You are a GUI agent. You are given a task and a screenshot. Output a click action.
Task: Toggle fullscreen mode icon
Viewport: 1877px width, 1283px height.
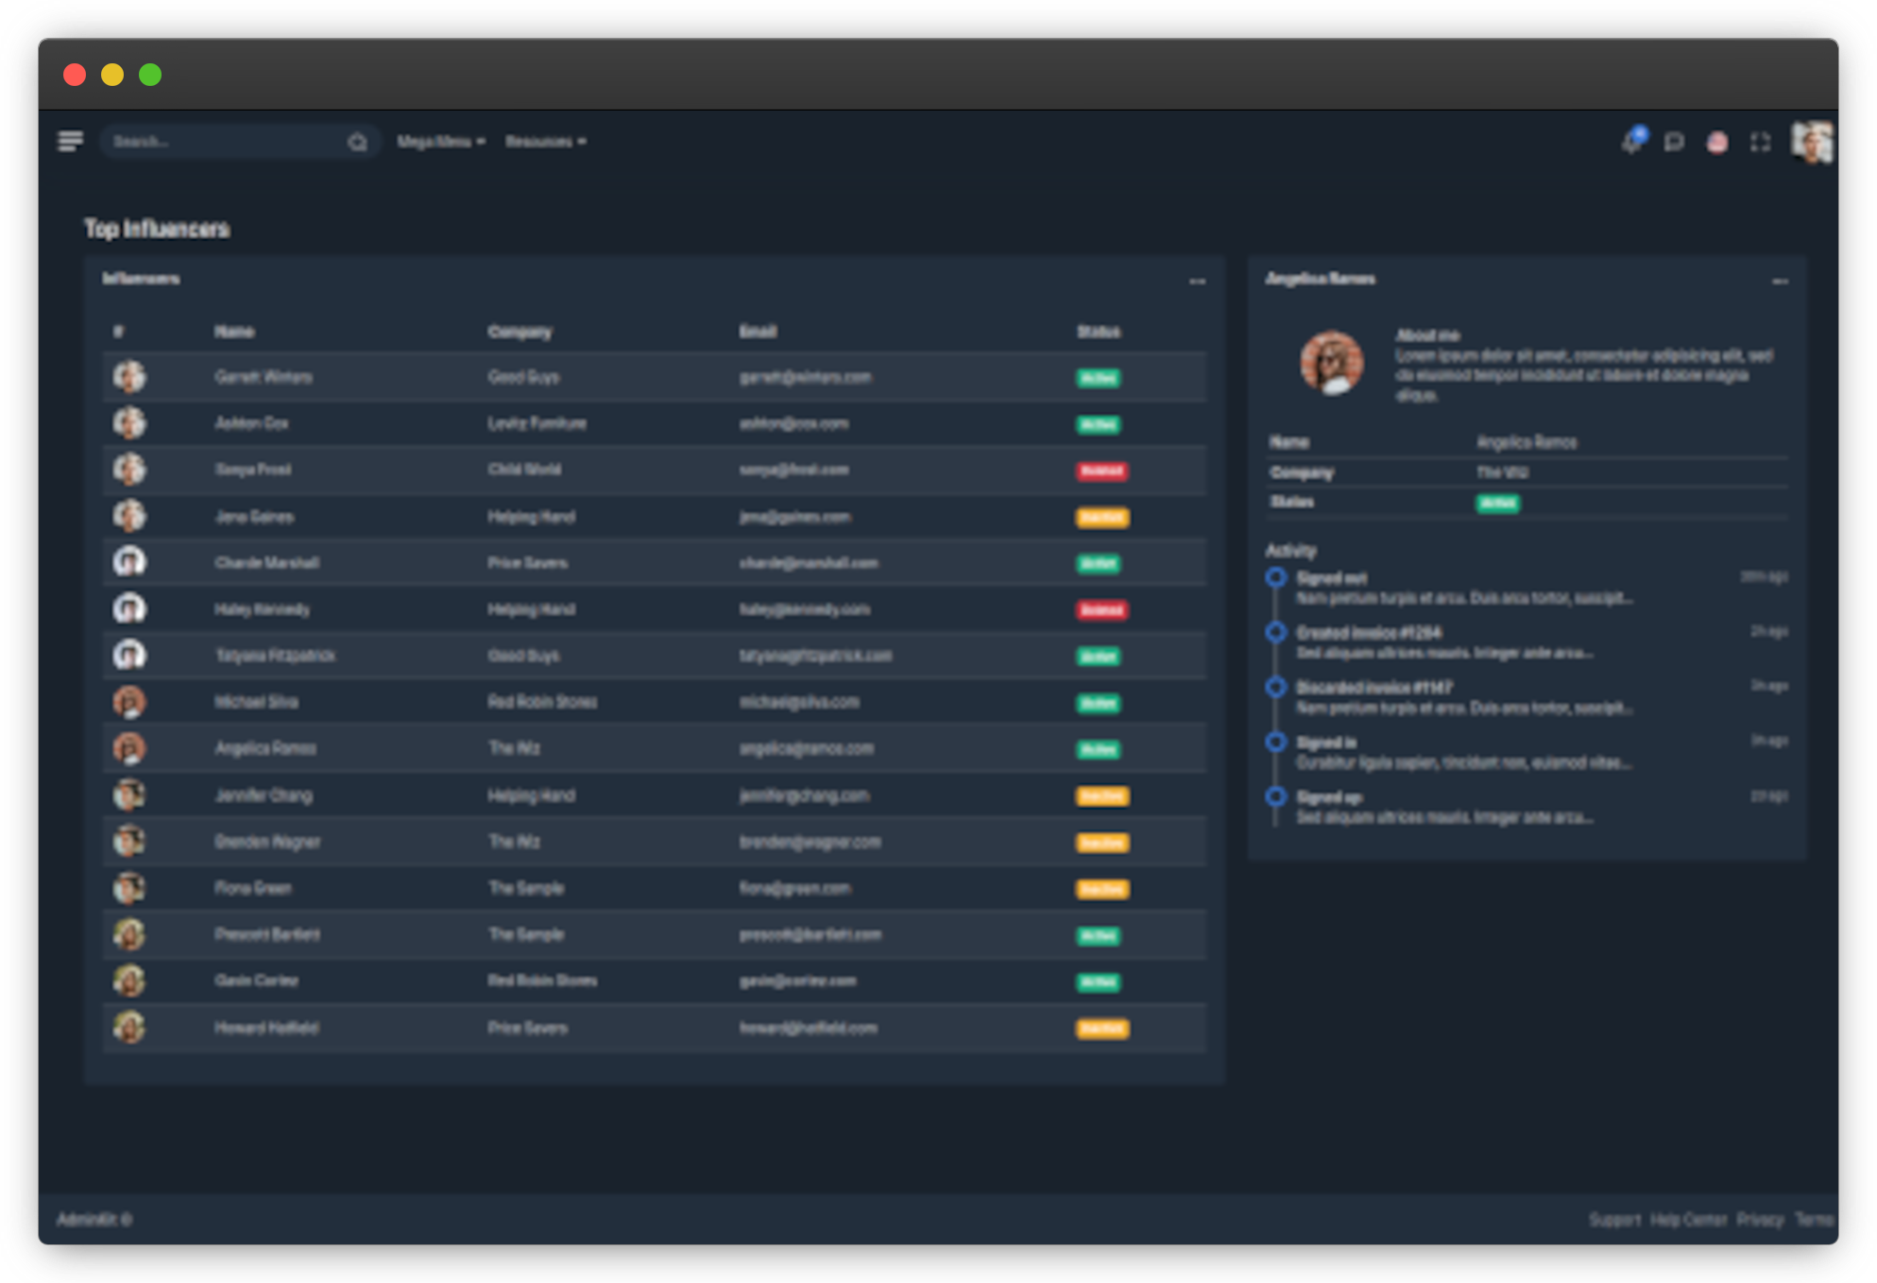coord(1760,142)
